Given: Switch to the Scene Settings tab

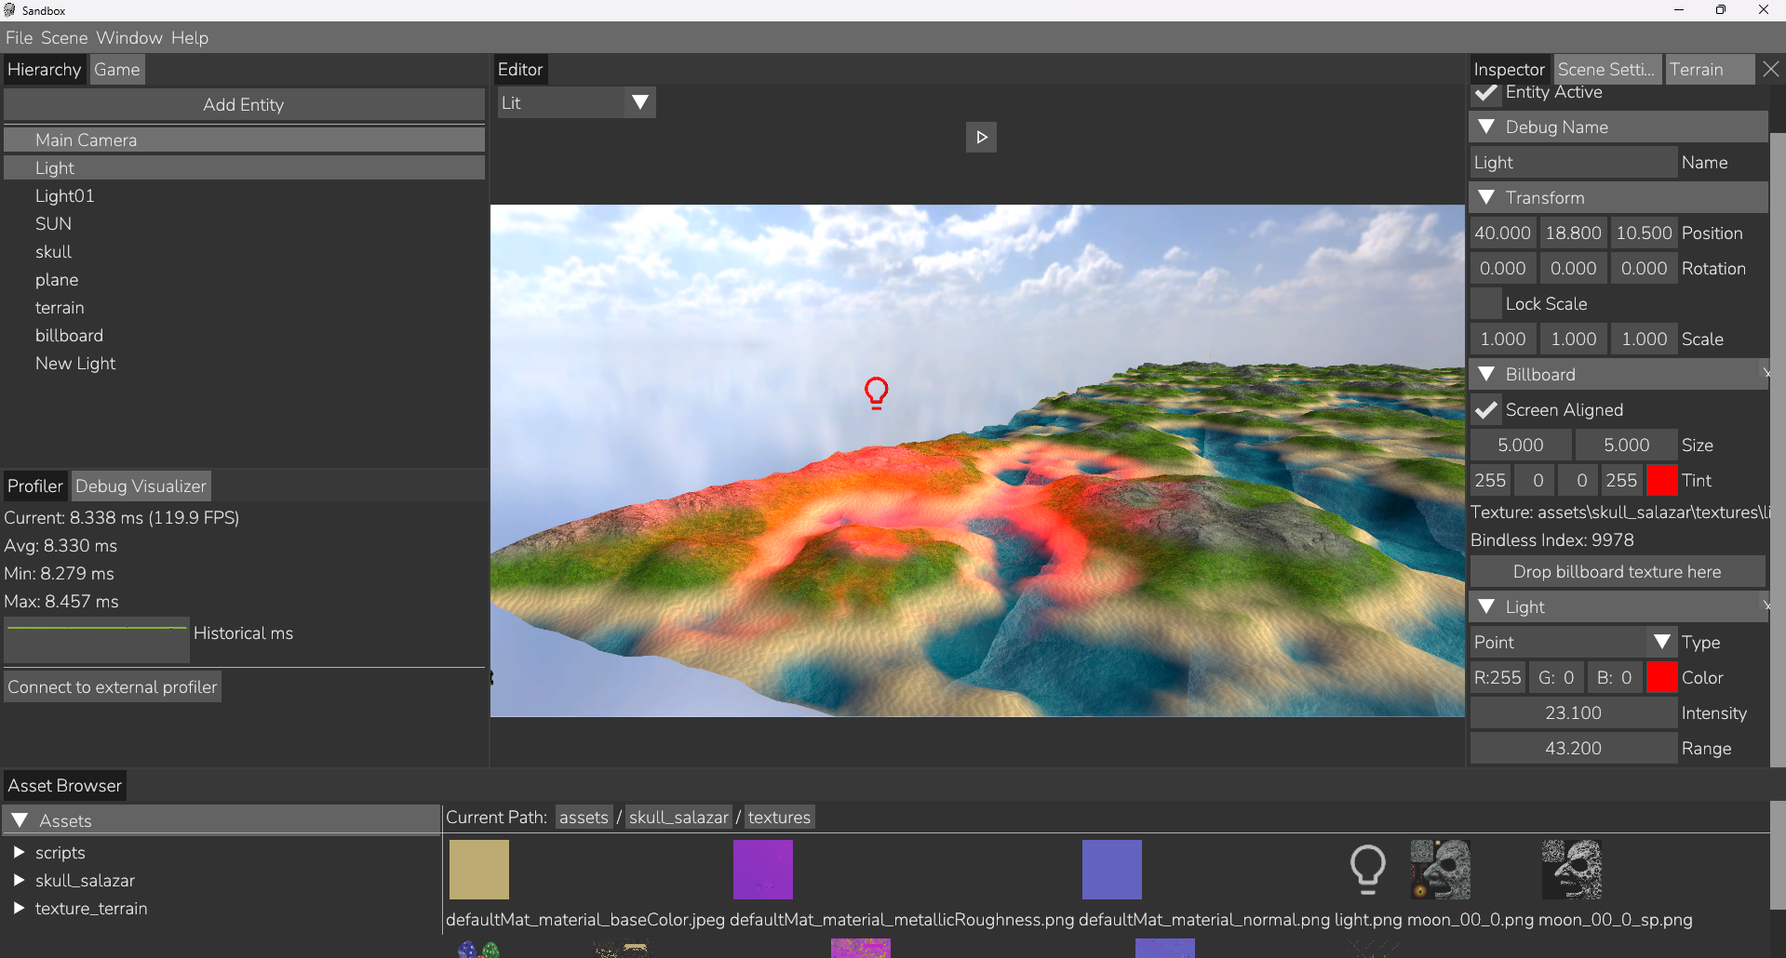Looking at the screenshot, I should click(1607, 70).
